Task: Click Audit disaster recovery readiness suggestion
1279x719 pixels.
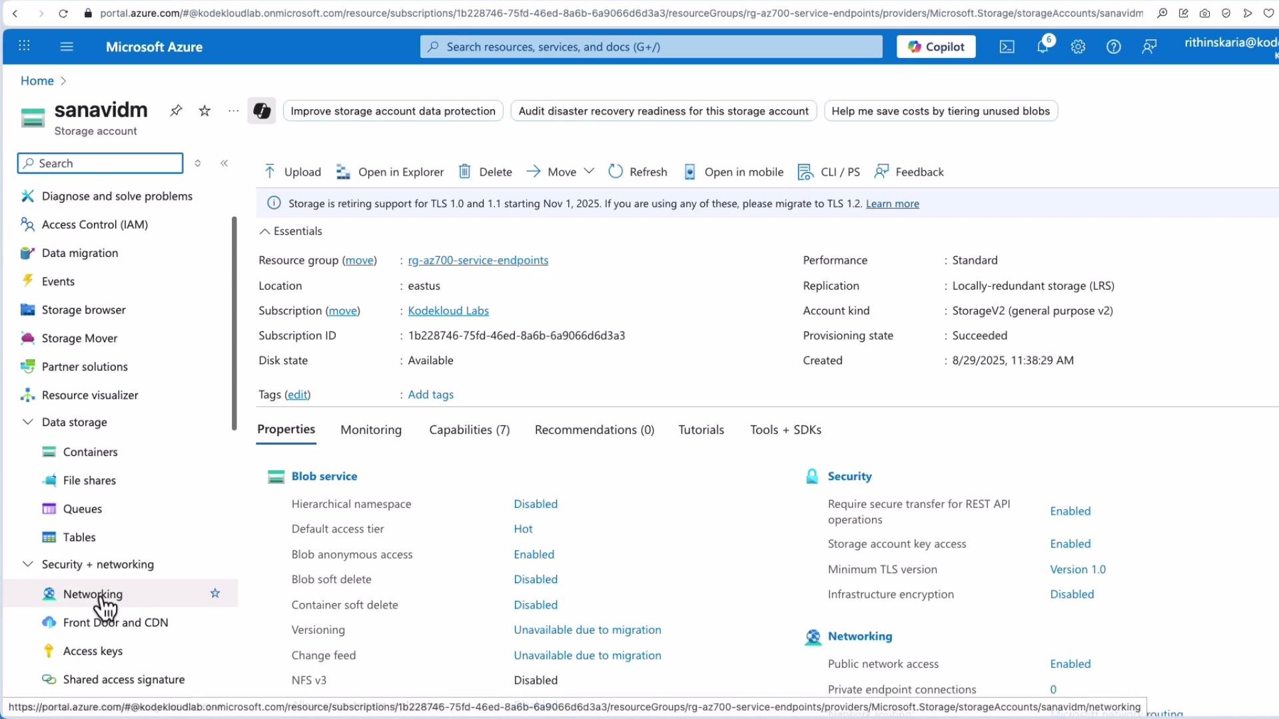Action: (x=663, y=111)
